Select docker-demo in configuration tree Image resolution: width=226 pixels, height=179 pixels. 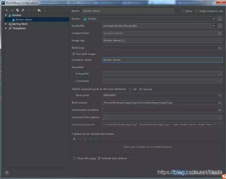(24, 19)
